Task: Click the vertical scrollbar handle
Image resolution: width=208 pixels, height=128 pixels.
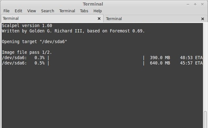Action: [x=205, y=120]
